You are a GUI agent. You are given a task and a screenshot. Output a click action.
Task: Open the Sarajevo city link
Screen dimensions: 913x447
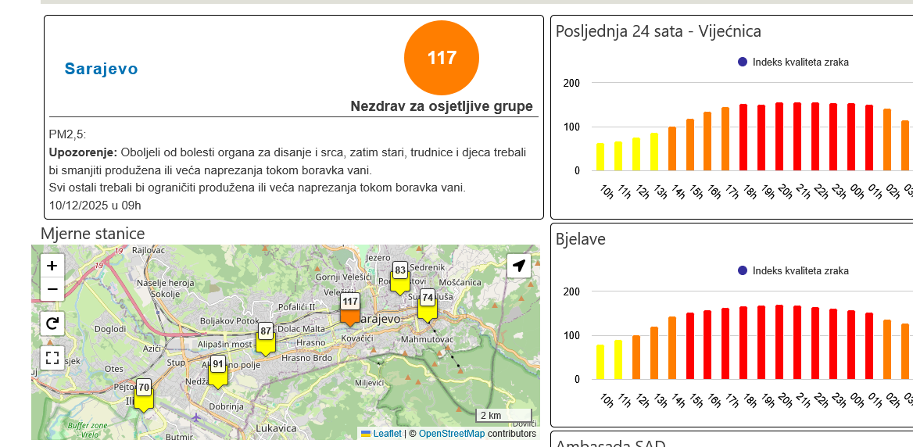coord(101,69)
